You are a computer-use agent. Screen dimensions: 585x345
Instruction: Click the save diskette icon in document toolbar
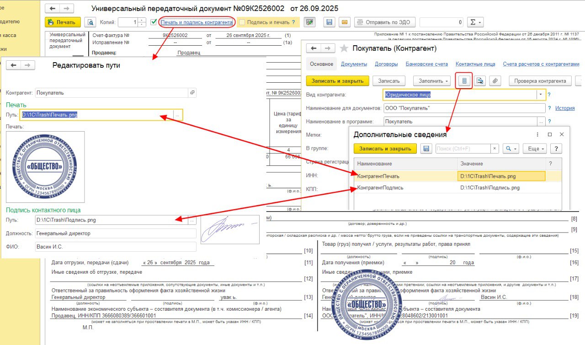tap(329, 22)
